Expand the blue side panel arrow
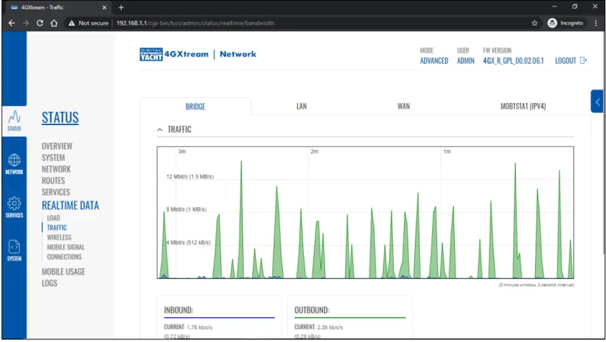 click(597, 102)
